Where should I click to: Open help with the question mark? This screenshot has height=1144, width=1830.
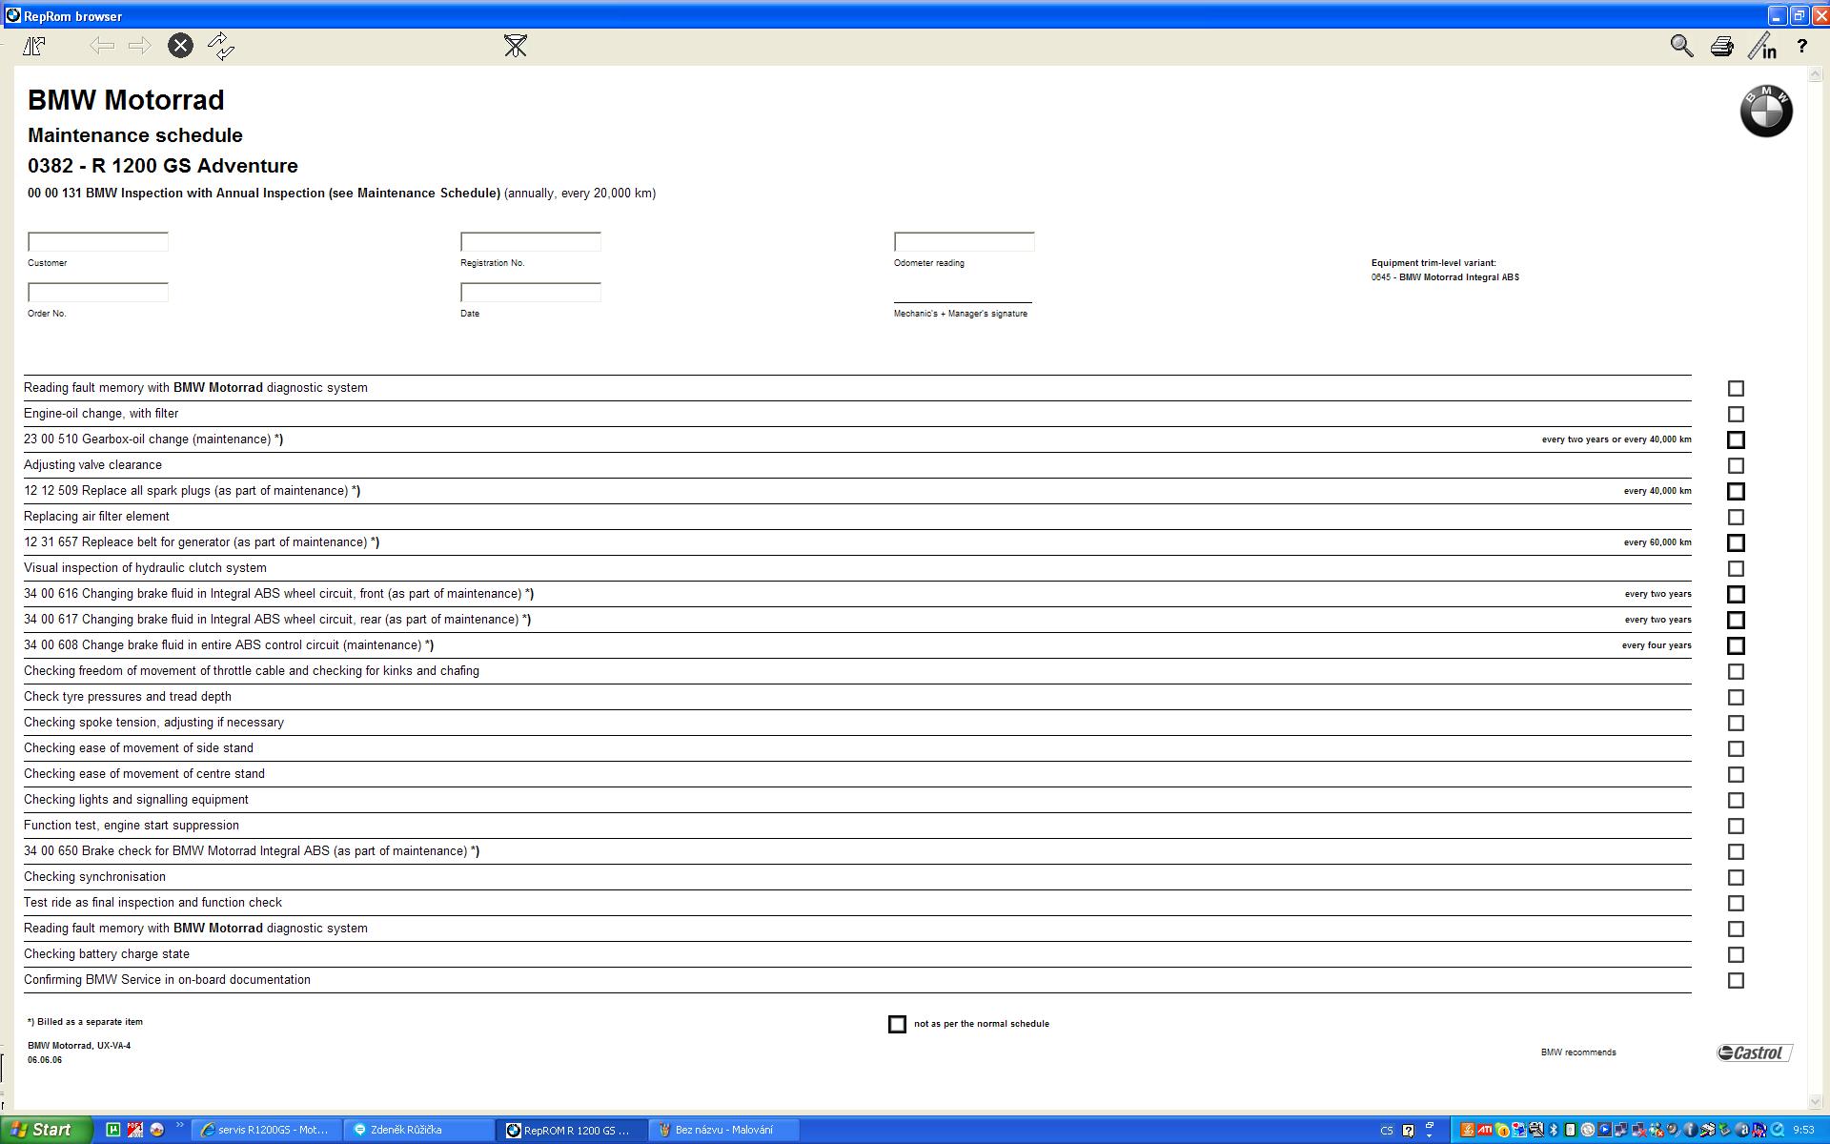1801,46
